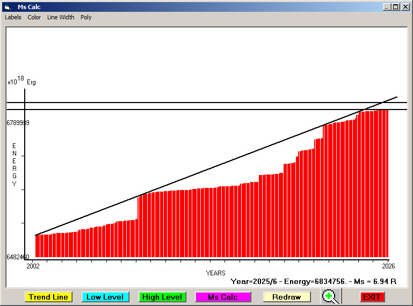Minimize the Ms Calc window
The image size is (413, 306).
click(x=387, y=7)
